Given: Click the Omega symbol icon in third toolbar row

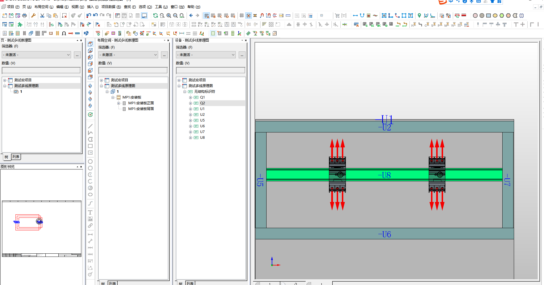Looking at the screenshot, I should (x=64, y=33).
